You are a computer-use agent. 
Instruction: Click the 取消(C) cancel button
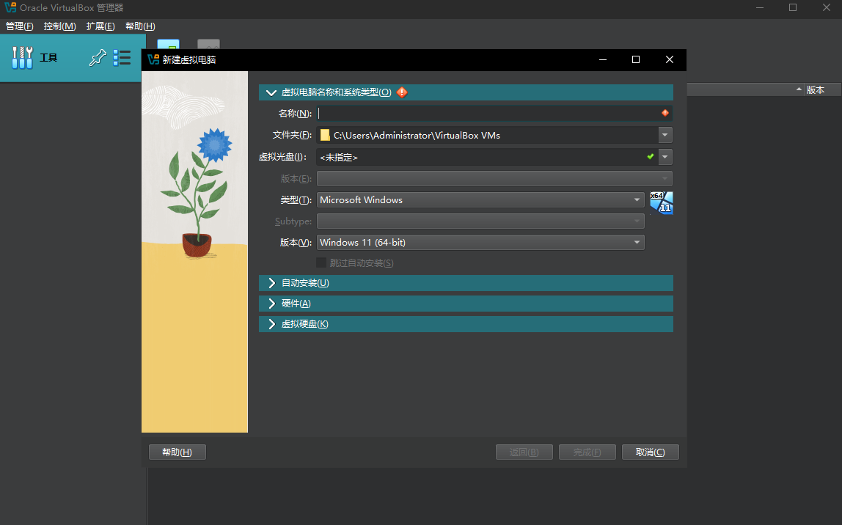[651, 452]
